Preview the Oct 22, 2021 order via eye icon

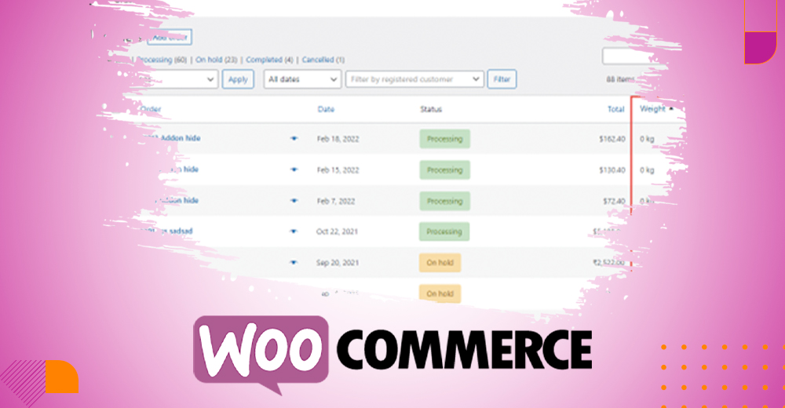(x=294, y=231)
